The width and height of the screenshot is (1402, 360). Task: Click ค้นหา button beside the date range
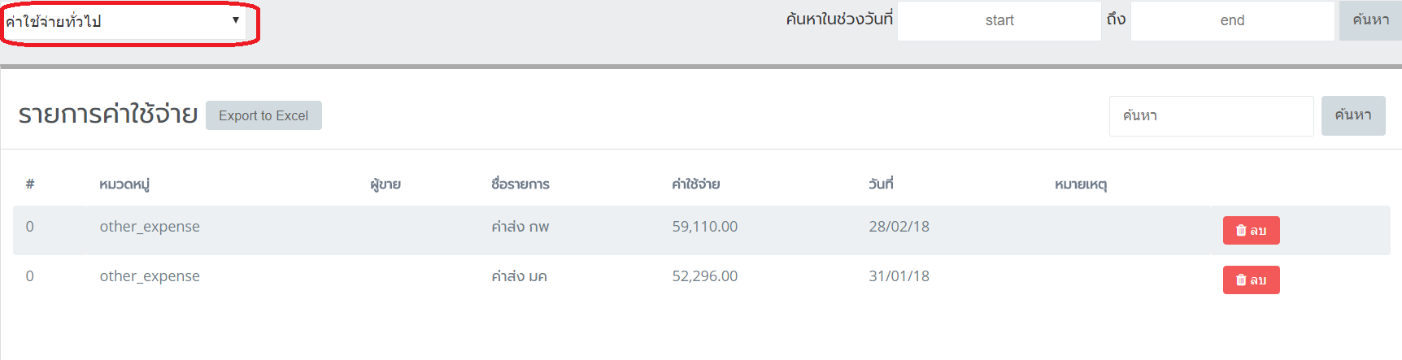point(1370,20)
